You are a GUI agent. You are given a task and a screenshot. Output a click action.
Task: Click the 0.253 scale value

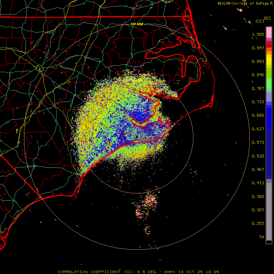tap(258, 223)
